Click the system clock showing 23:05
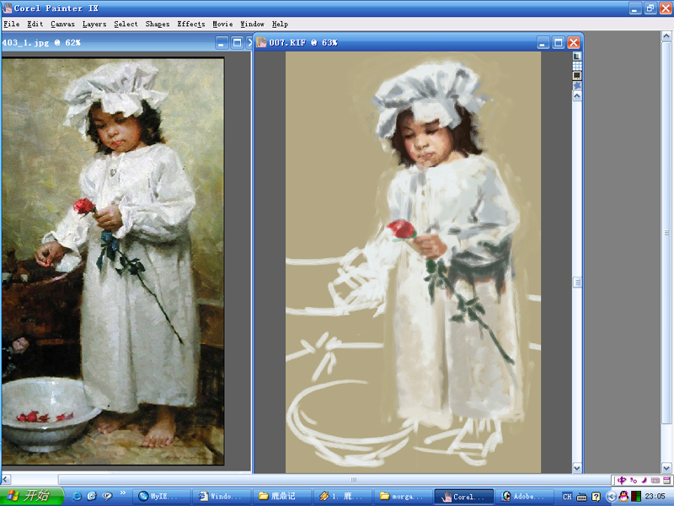The width and height of the screenshot is (674, 506). [x=655, y=497]
